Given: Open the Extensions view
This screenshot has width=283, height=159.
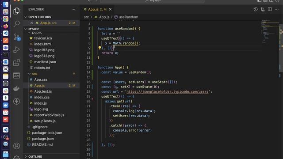Looking at the screenshot, I should pos(16,63).
